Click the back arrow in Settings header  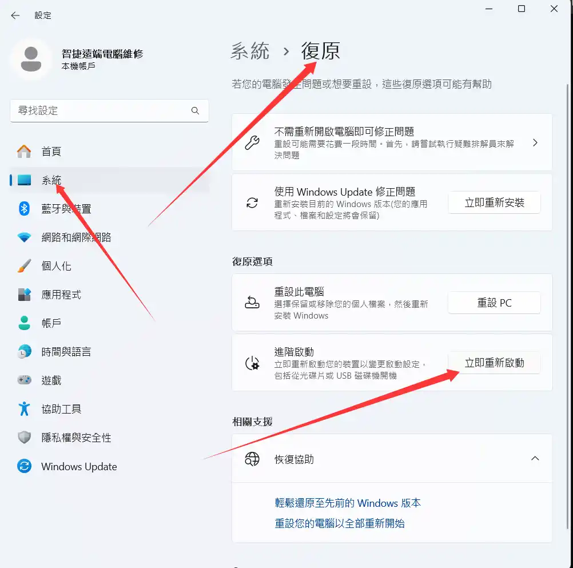(x=15, y=15)
